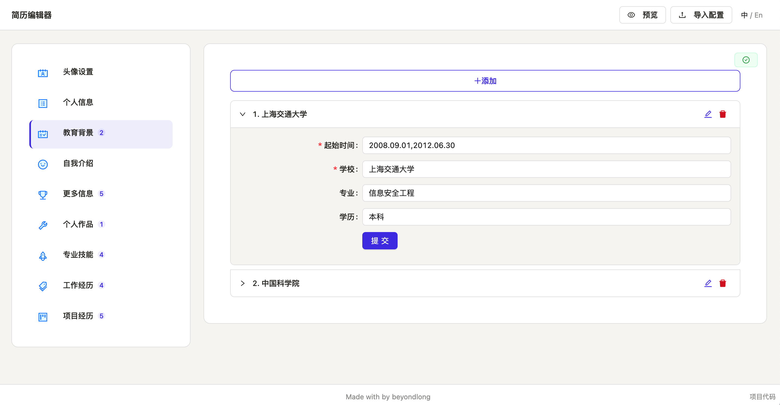The image size is (780, 405).
Task: Click the trophy icon for 更多信息
Action: click(x=43, y=195)
